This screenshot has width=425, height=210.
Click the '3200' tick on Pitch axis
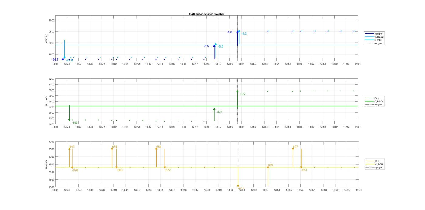[51, 79]
